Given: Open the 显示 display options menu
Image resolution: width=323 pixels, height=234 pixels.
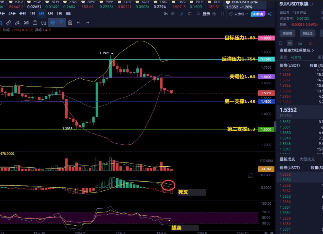Looking at the screenshot, I should pos(206,14).
